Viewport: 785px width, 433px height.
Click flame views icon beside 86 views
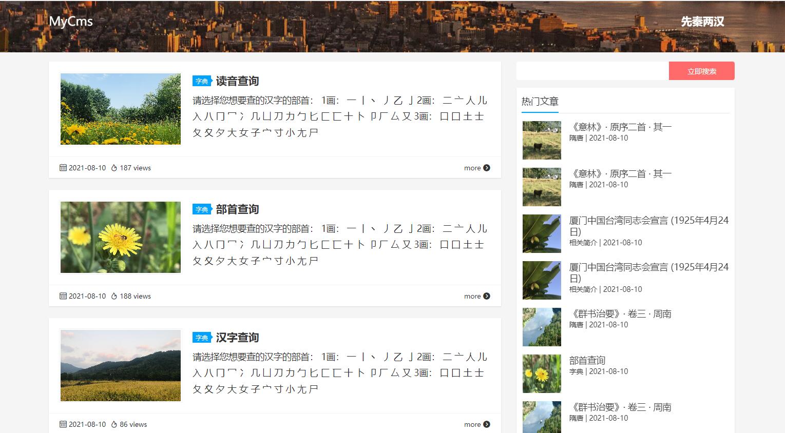[x=114, y=424]
